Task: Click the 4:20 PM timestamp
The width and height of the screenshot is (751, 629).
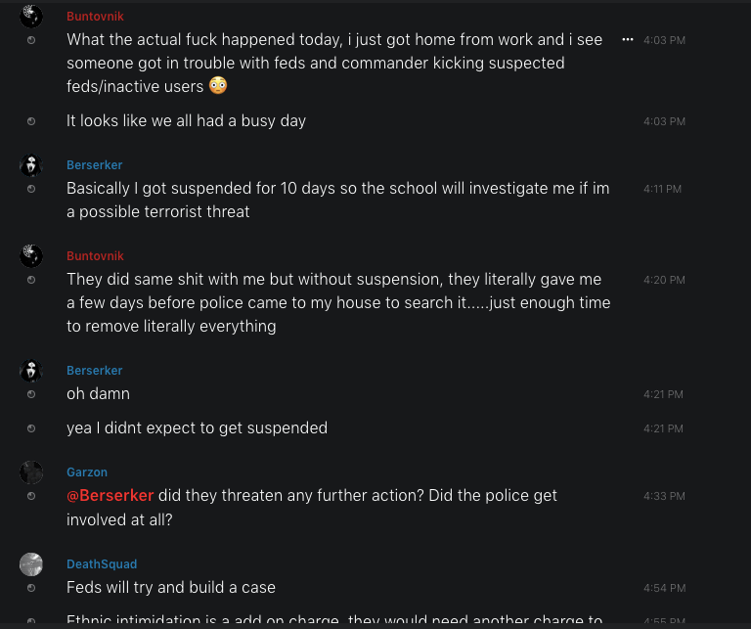Action: pyautogui.click(x=664, y=280)
